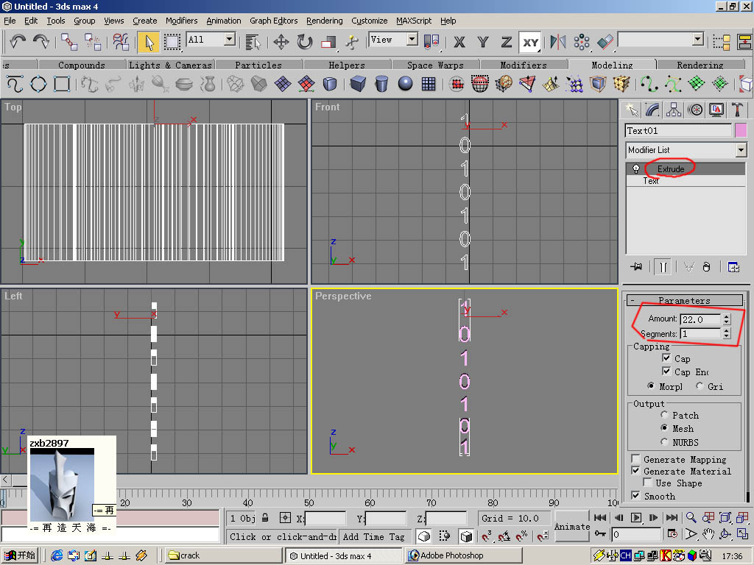Click the Pan hand viewport control

click(x=708, y=534)
